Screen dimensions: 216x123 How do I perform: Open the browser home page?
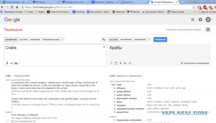point(17,7)
